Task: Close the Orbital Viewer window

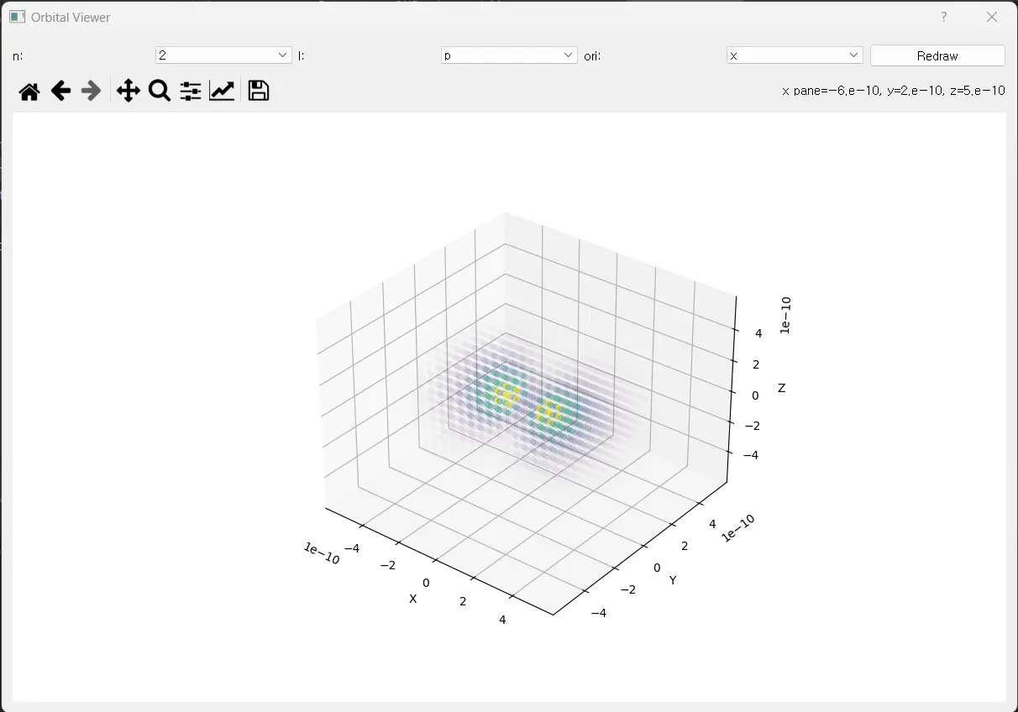Action: (992, 17)
